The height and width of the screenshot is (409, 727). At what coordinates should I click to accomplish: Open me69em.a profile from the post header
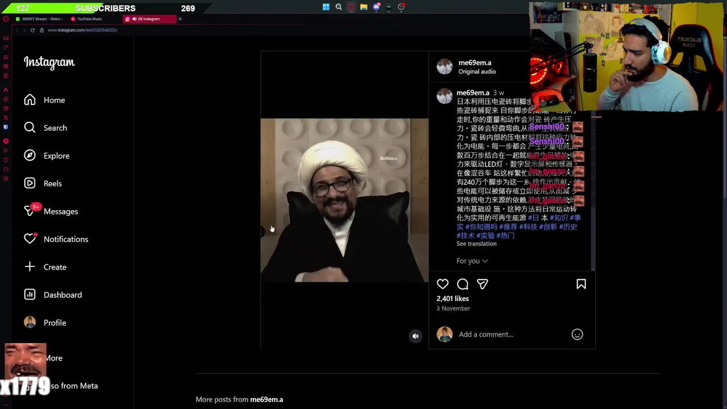click(x=475, y=62)
